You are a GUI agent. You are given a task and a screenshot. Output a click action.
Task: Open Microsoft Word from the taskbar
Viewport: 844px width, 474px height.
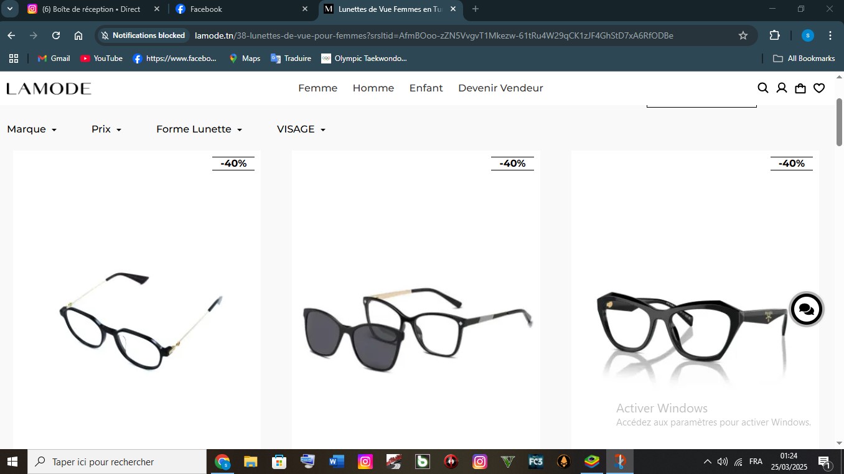337,462
